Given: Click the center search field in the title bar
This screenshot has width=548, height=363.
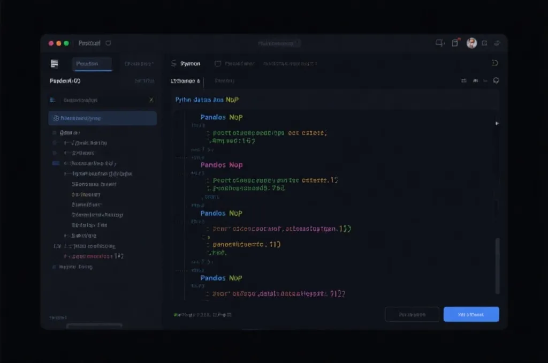Looking at the screenshot, I should [278, 43].
